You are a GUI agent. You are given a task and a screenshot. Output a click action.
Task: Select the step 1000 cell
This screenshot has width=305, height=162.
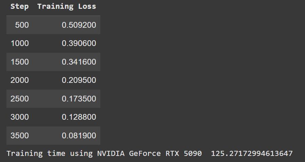[20, 43]
